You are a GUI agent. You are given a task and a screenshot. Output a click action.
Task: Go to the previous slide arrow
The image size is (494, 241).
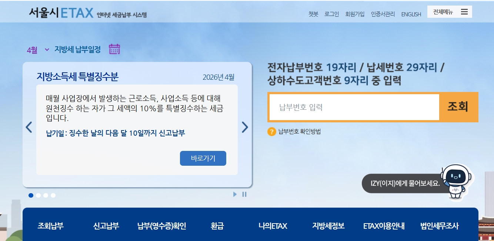(x=29, y=128)
